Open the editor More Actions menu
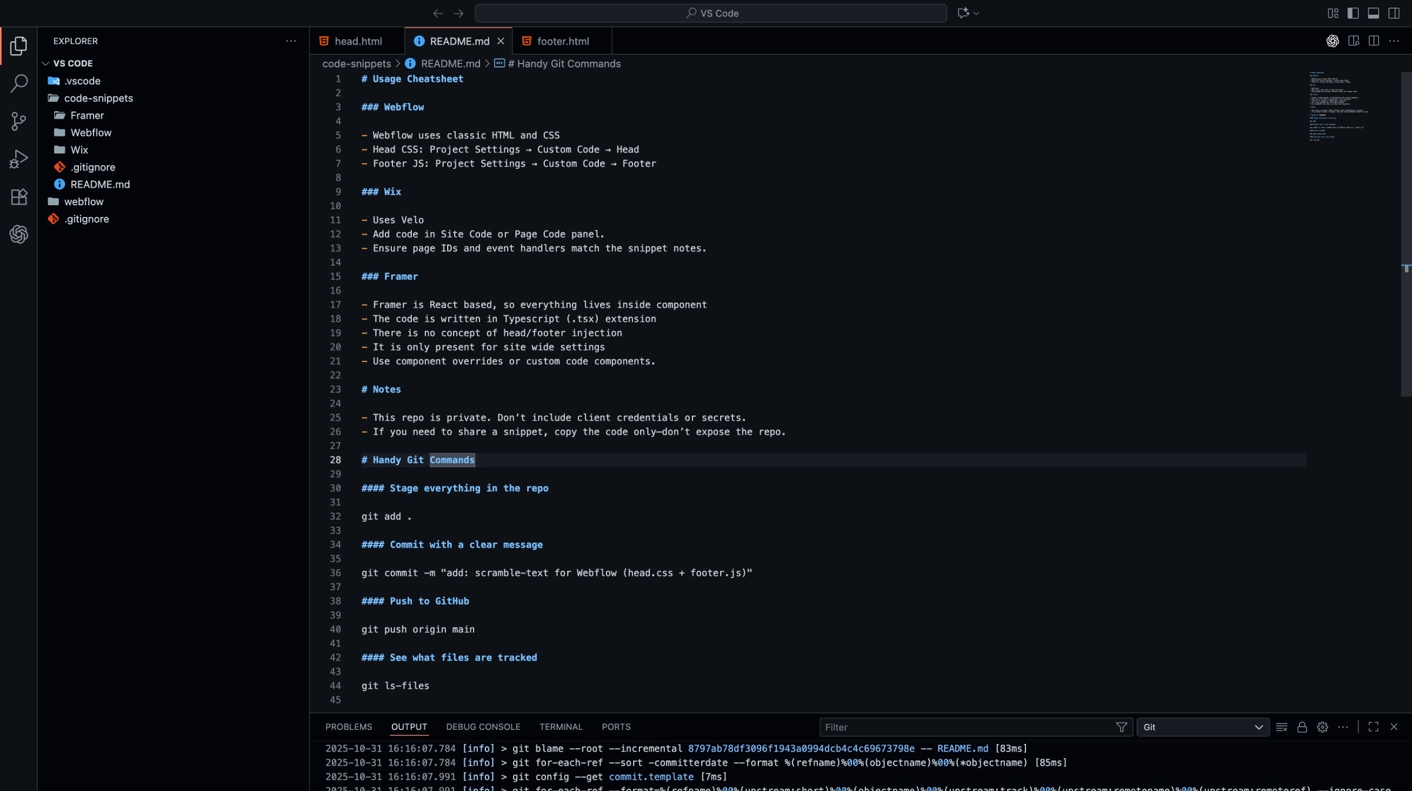This screenshot has width=1412, height=791. 1394,41
